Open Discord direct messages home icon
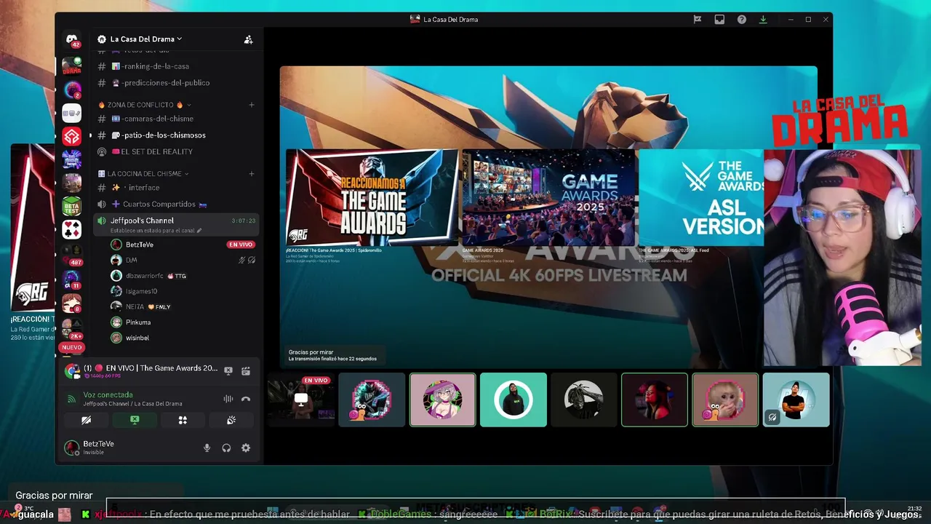Viewport: 931px width, 524px height. click(x=71, y=40)
